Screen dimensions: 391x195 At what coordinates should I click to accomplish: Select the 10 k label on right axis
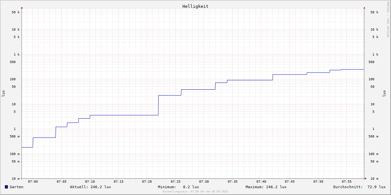point(374,30)
